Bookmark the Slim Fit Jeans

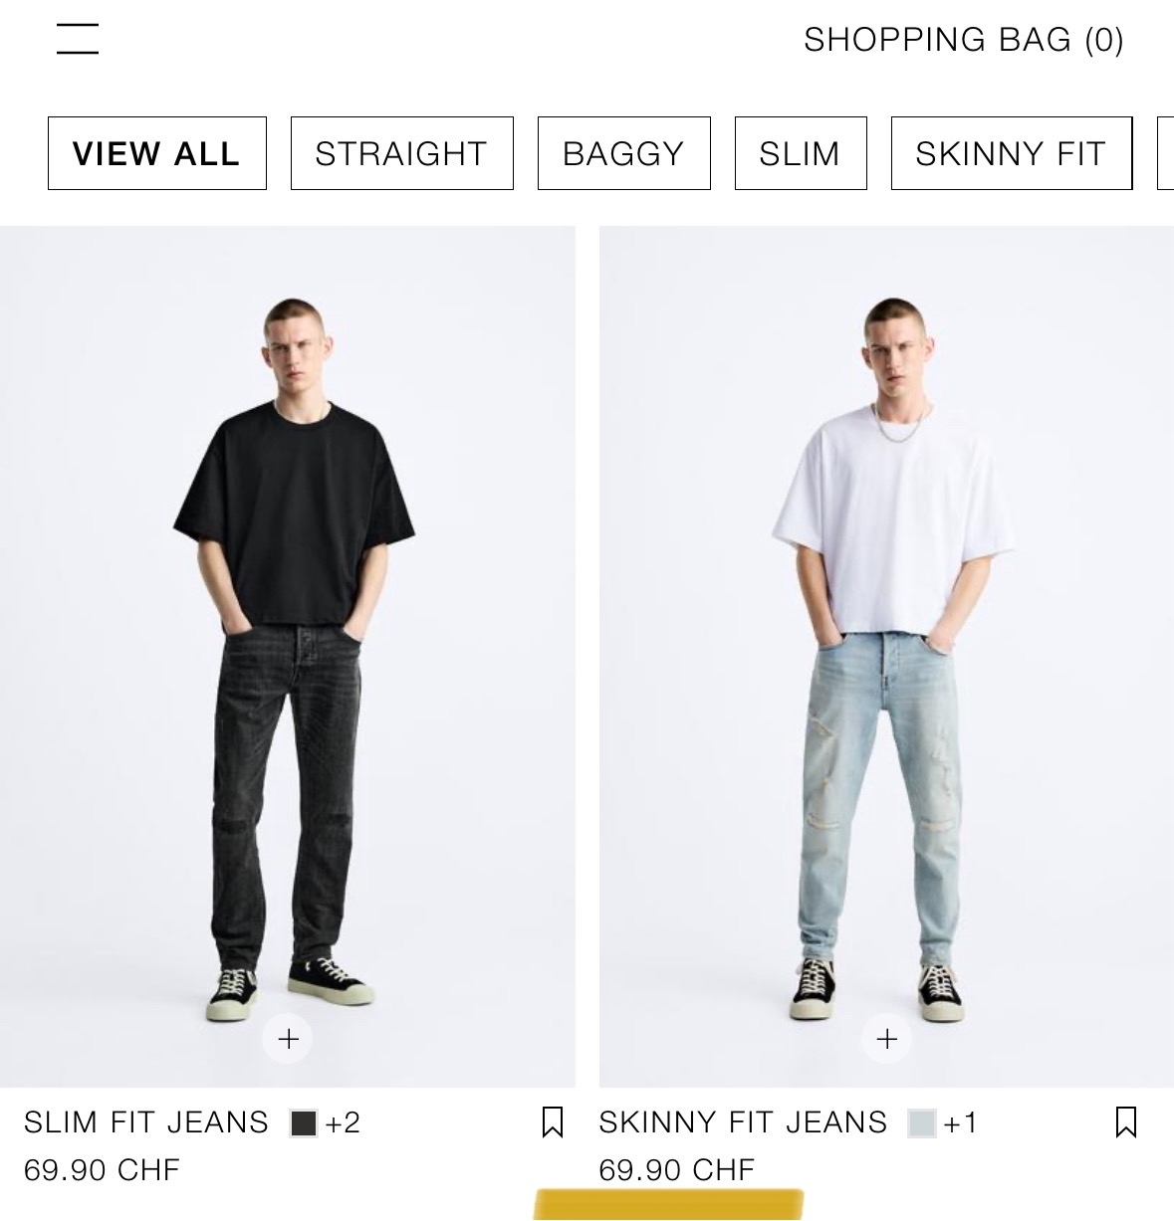553,1122
